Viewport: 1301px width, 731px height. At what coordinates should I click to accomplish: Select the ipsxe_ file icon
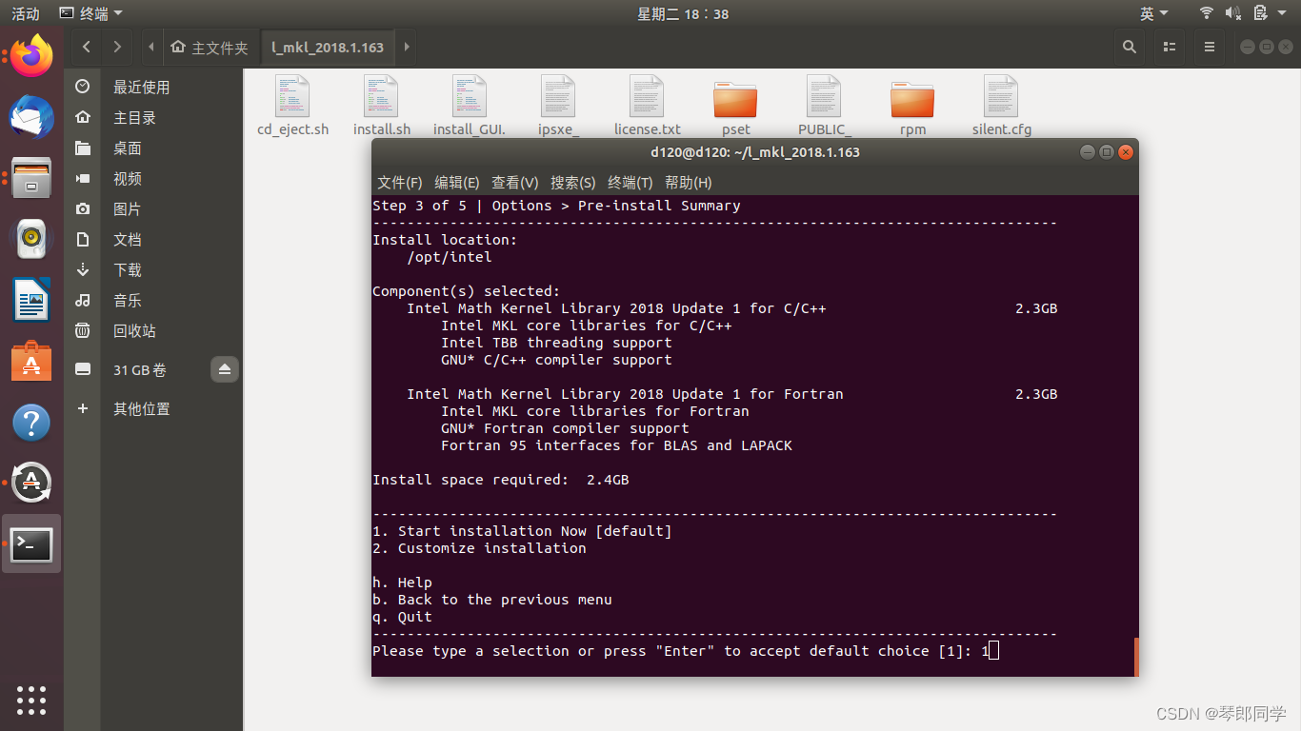pyautogui.click(x=558, y=96)
